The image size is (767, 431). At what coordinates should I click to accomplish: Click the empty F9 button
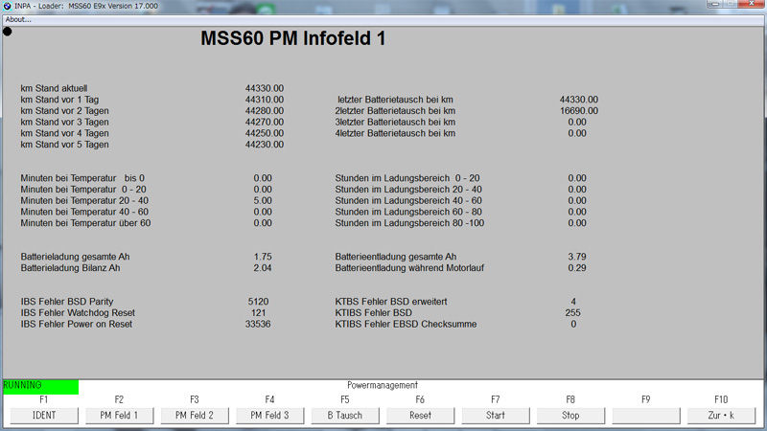point(645,416)
